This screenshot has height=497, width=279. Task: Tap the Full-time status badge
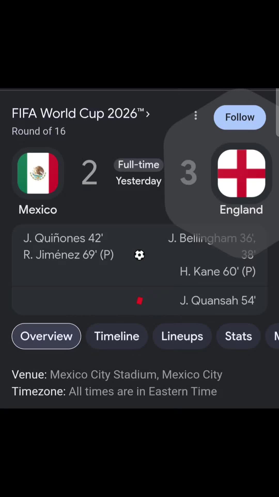[x=139, y=165]
